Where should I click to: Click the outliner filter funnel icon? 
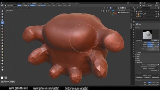coord(155,8)
